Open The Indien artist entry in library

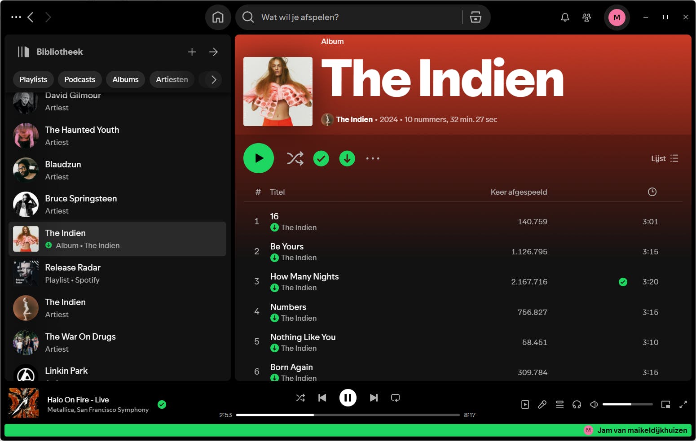click(117, 308)
